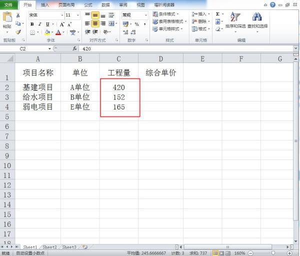The width and height of the screenshot is (300, 256).
Task: Increase font size with large A
Action: click(62, 24)
